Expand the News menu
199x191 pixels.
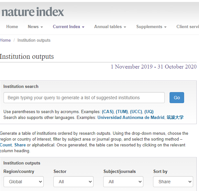(x=35, y=27)
